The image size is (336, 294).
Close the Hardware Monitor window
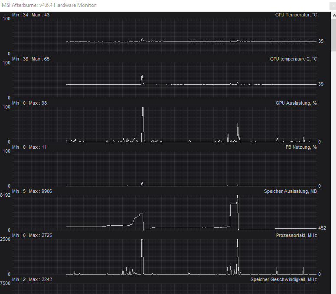tap(333, 6)
